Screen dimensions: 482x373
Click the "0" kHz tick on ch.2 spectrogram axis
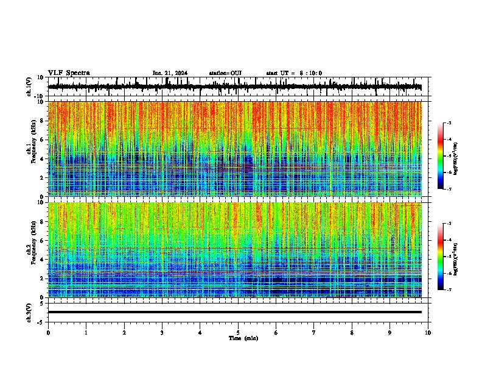(43, 297)
